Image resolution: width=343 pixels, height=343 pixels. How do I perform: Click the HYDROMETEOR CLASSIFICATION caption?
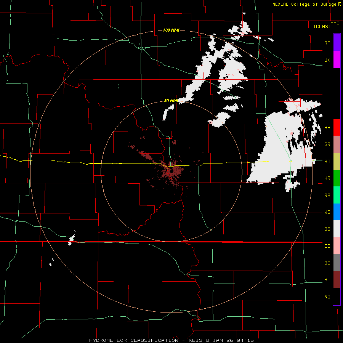click(x=134, y=340)
